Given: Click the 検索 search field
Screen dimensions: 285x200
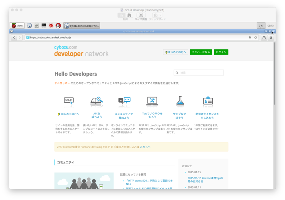Looking at the screenshot, I should click(199, 72).
